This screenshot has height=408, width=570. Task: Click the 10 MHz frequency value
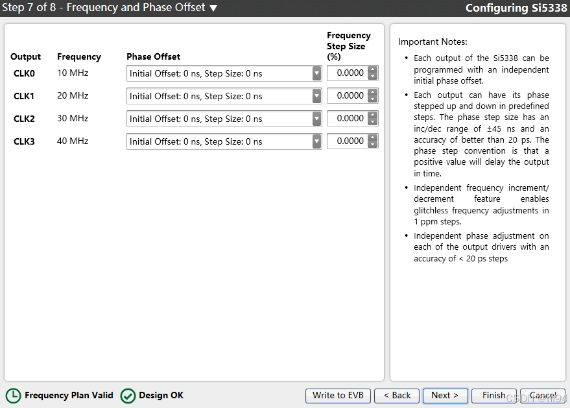[73, 73]
